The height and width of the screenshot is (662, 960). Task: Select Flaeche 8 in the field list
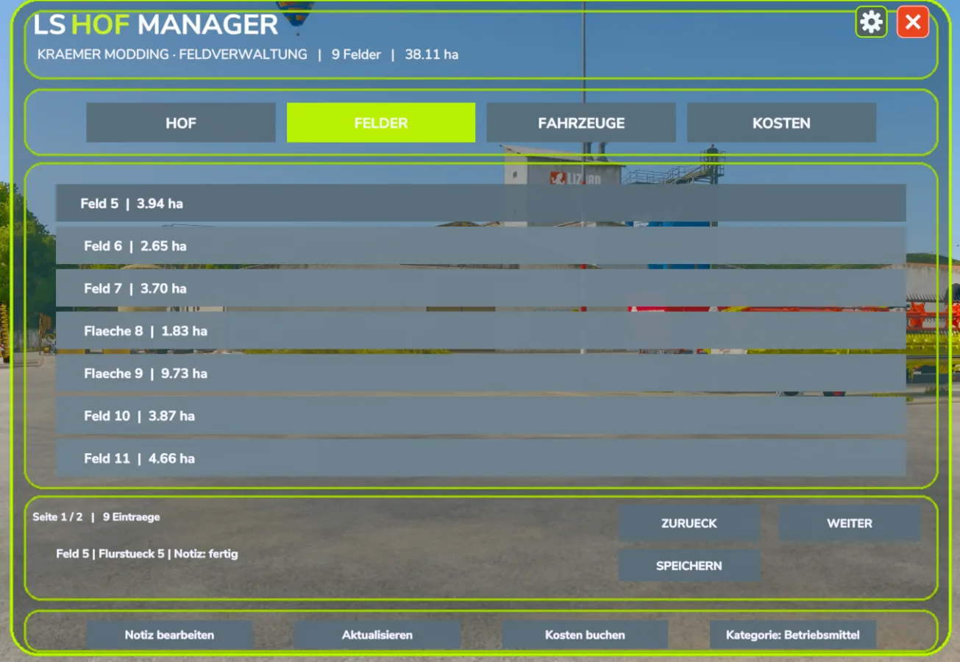[481, 331]
